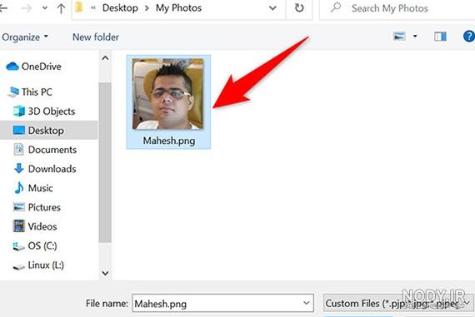
Task: Click the File name input field
Action: click(223, 303)
